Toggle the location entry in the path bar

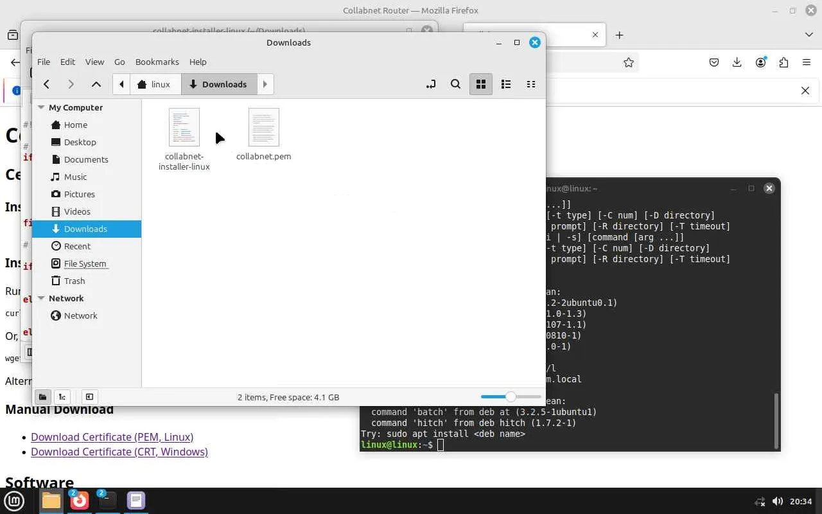tap(430, 84)
